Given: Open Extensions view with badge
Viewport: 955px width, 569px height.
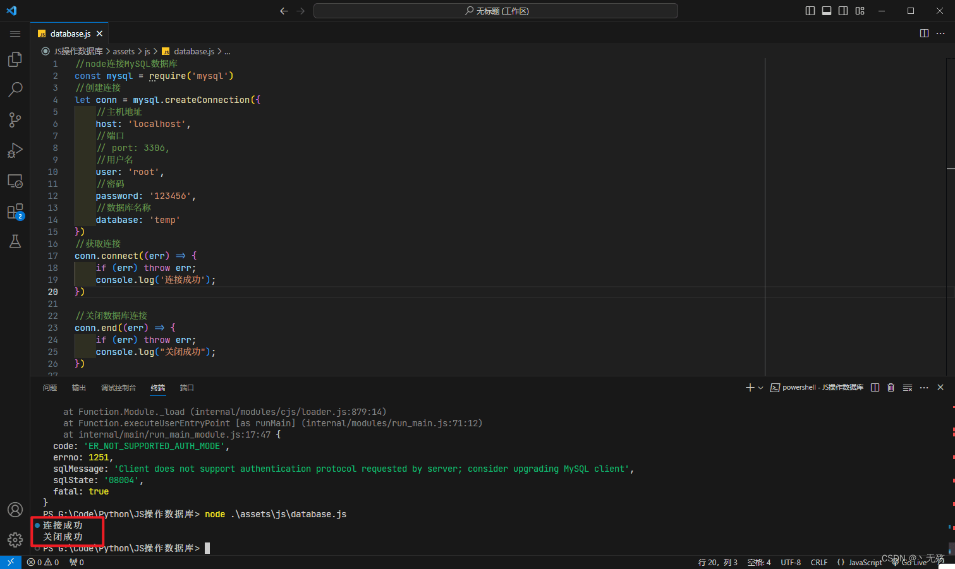Looking at the screenshot, I should [x=15, y=212].
